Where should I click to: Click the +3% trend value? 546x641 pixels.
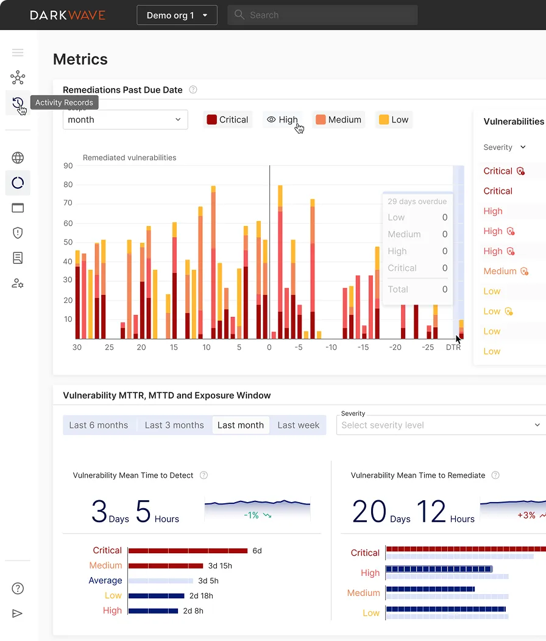[526, 515]
